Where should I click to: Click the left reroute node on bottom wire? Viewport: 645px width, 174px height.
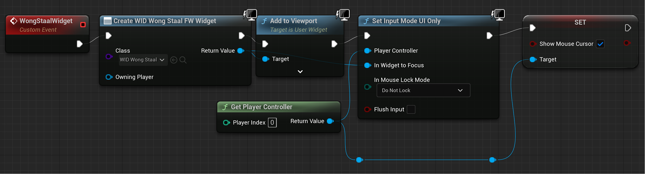click(x=359, y=160)
